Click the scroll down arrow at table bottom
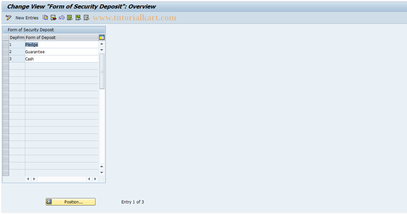Screen dimensions: 407x214 click(x=102, y=173)
